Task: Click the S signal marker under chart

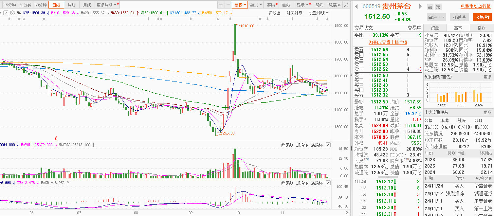Action: coord(56,138)
